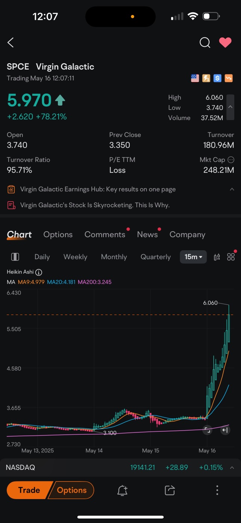Collapse the news headlines section chevron

tap(232, 189)
